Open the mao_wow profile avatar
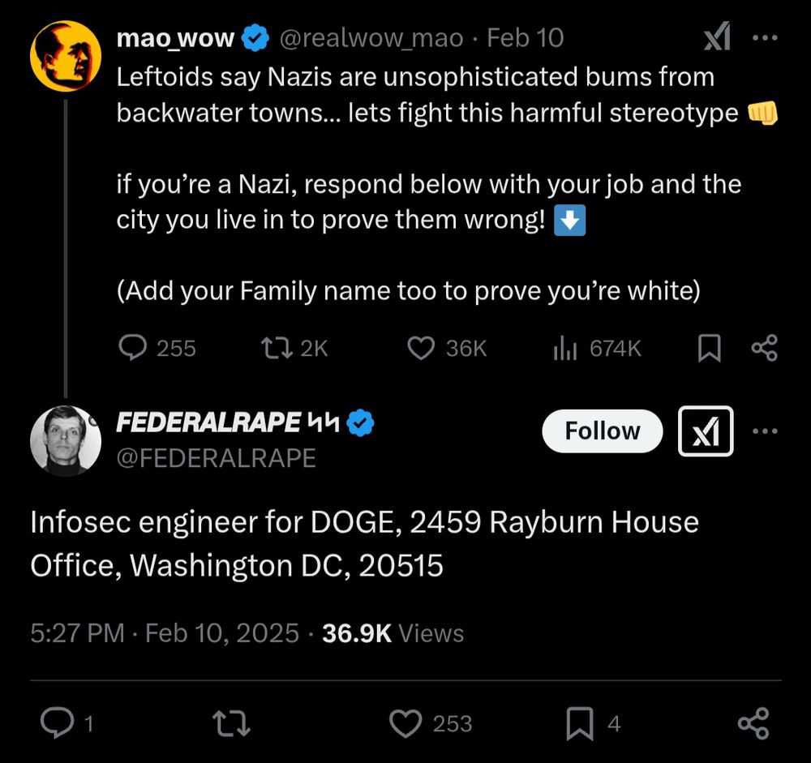 point(66,55)
